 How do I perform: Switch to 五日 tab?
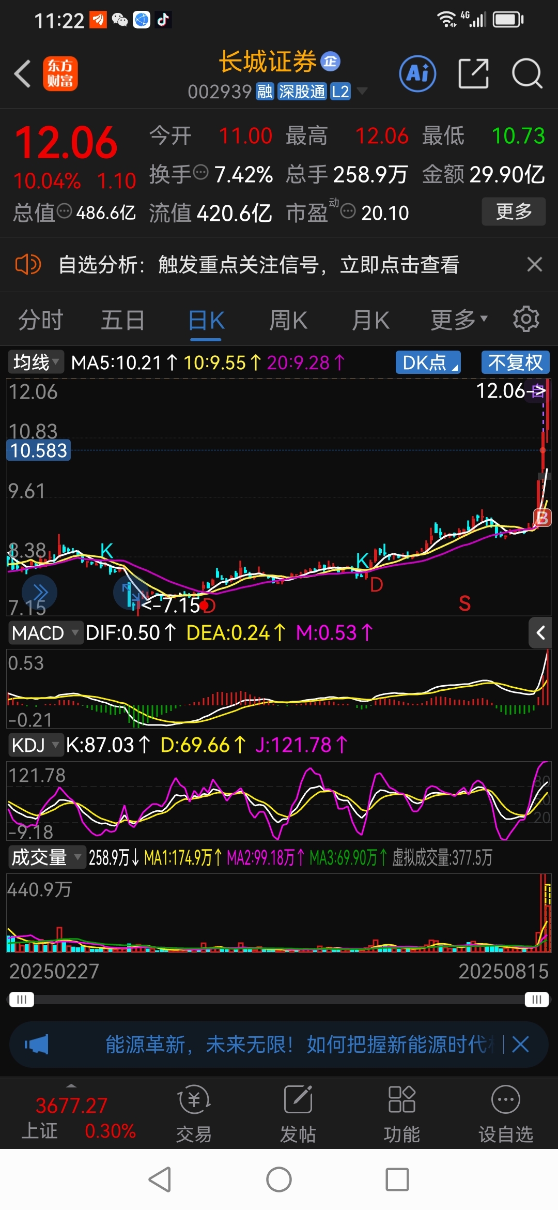pos(123,320)
